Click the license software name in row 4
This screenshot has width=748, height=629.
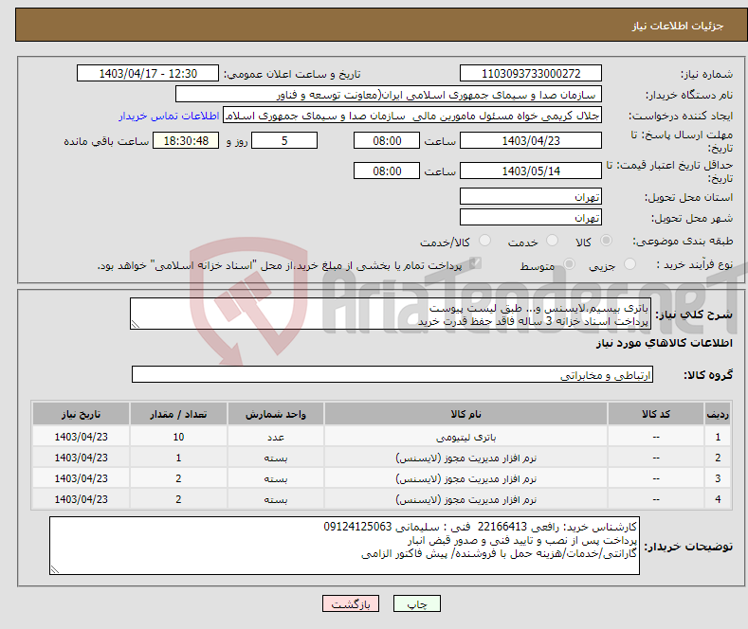click(466, 499)
